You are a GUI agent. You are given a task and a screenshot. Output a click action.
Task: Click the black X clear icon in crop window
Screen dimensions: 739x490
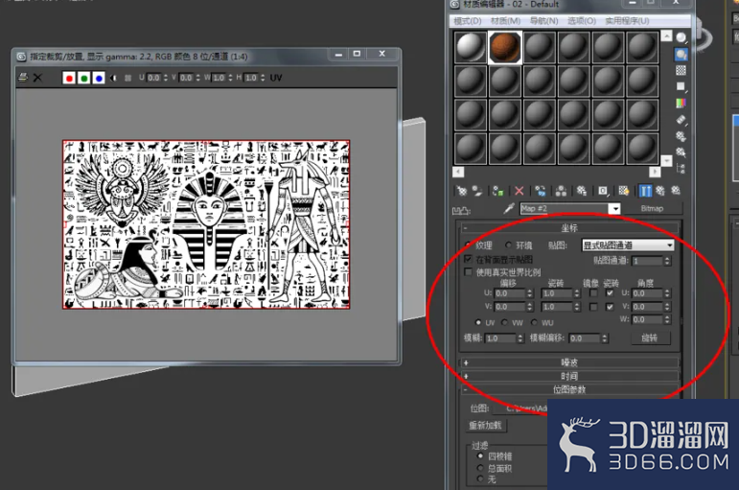tap(37, 78)
